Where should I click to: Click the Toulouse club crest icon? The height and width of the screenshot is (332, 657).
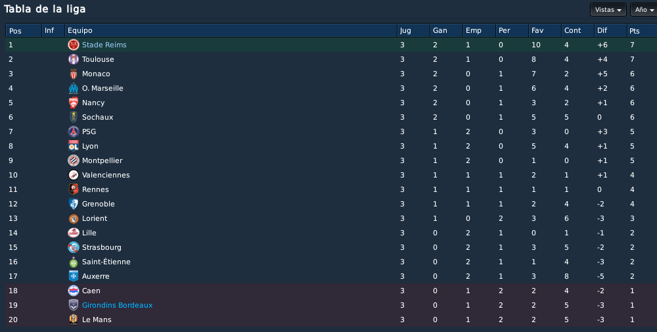74,59
